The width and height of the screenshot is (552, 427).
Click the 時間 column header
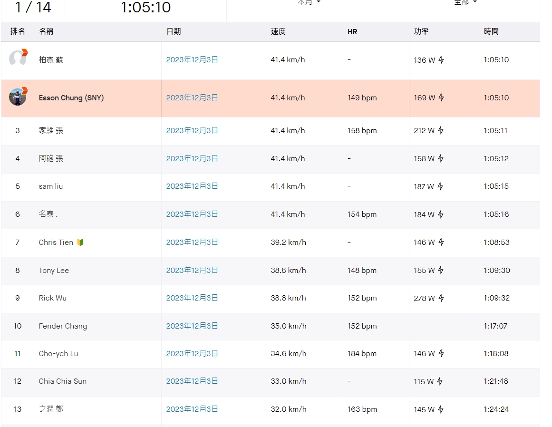point(491,32)
